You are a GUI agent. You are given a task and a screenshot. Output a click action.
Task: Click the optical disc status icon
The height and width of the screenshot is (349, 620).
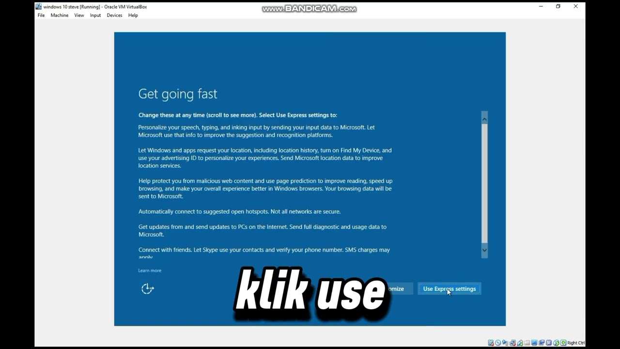coord(498,343)
